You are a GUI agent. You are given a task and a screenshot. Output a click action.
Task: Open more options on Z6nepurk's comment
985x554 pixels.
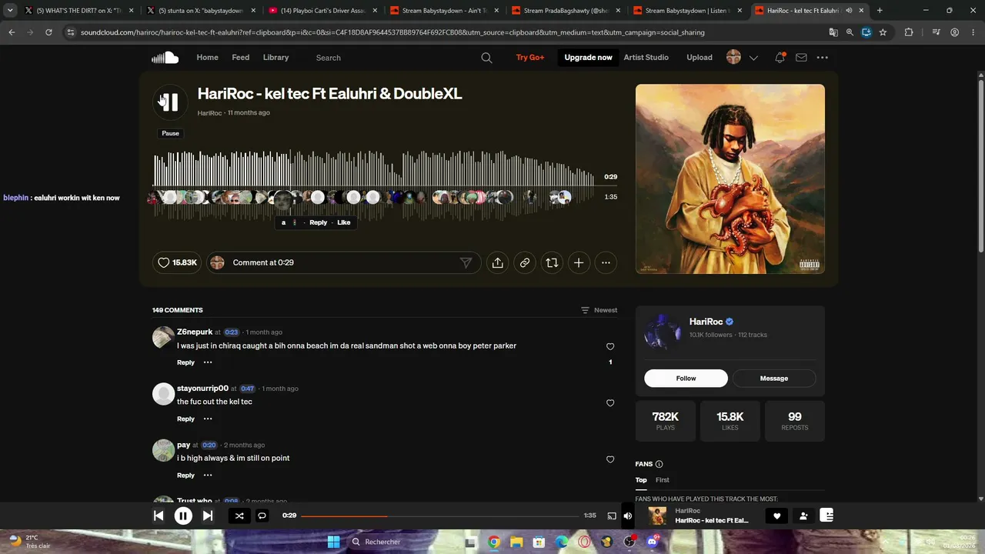point(207,362)
